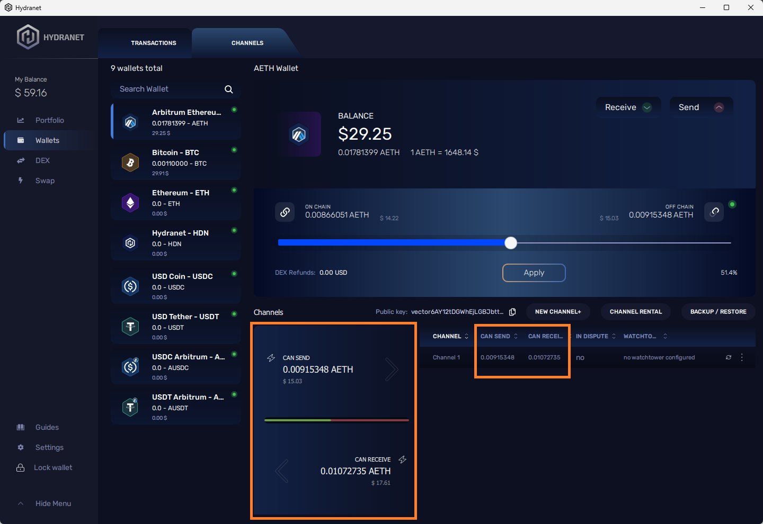Click the 51.4% slider percentage label
This screenshot has width=763, height=524.
[x=729, y=273]
